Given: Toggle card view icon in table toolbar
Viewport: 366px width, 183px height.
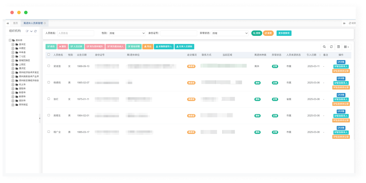Looking at the screenshot, I should coord(338,47).
